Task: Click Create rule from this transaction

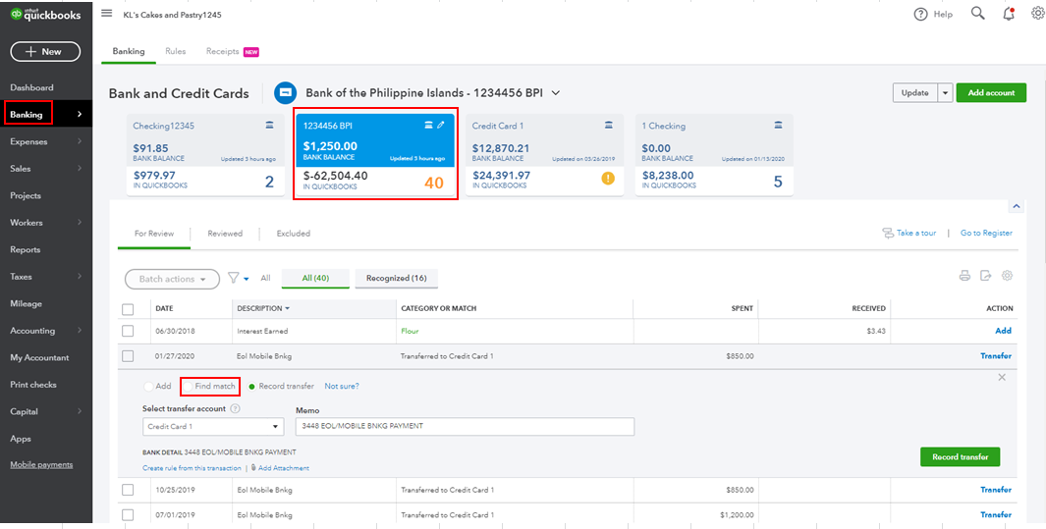Action: coord(193,468)
